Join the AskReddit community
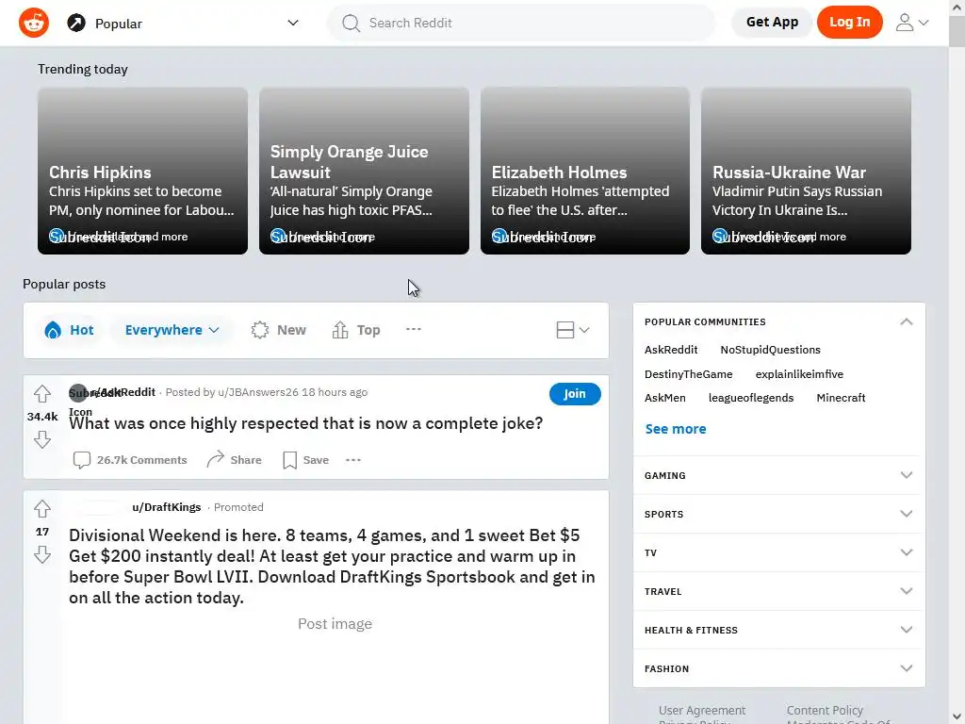Image resolution: width=965 pixels, height=724 pixels. pos(575,394)
